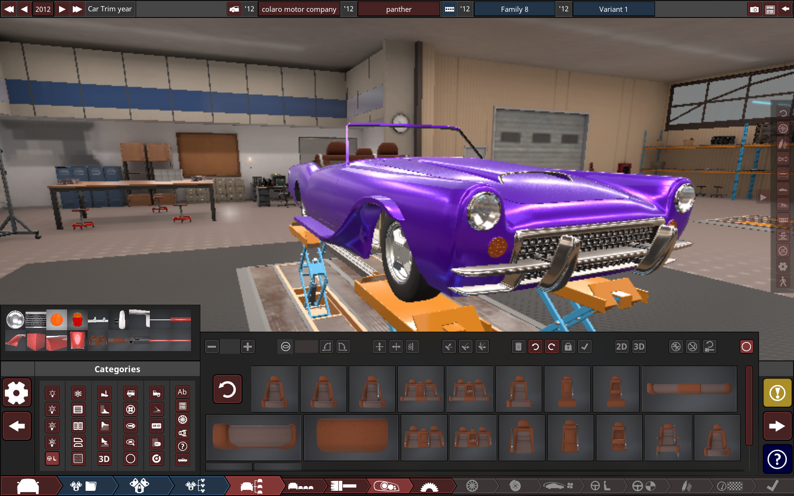Select the 2012 year field
794x496 pixels.
point(43,9)
